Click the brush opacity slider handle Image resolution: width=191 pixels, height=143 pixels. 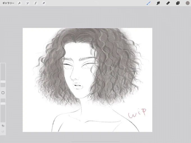pyautogui.click(x=3, y=103)
